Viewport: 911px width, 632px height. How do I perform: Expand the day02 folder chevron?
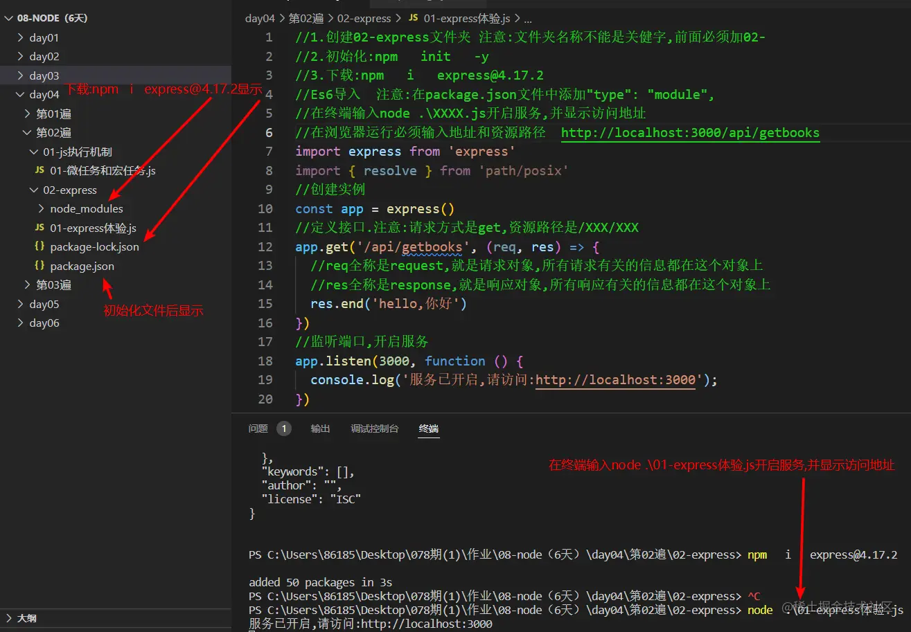21,56
